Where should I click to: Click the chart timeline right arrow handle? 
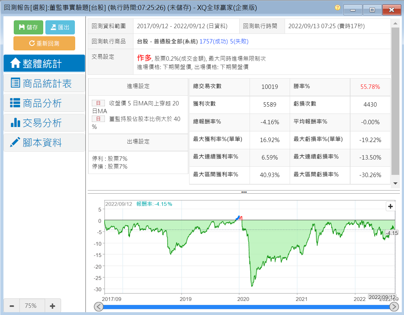click(x=394, y=307)
